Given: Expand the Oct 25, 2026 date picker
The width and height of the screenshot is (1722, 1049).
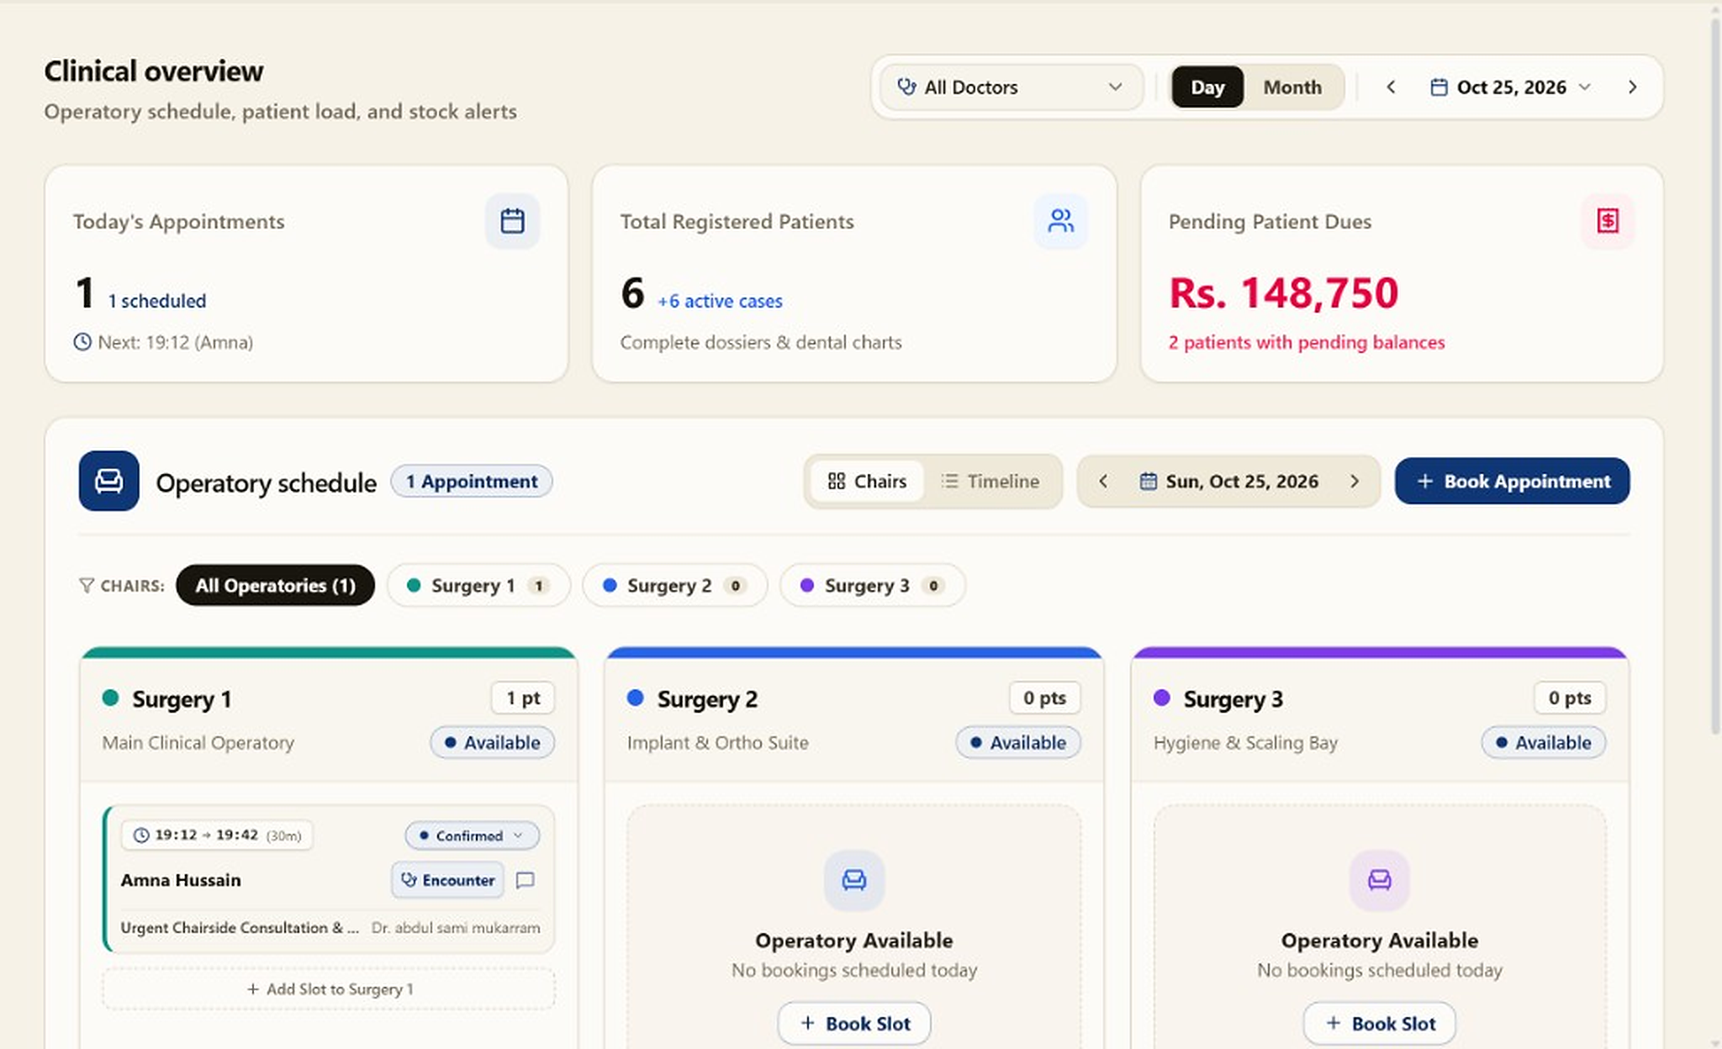Looking at the screenshot, I should click(x=1511, y=87).
